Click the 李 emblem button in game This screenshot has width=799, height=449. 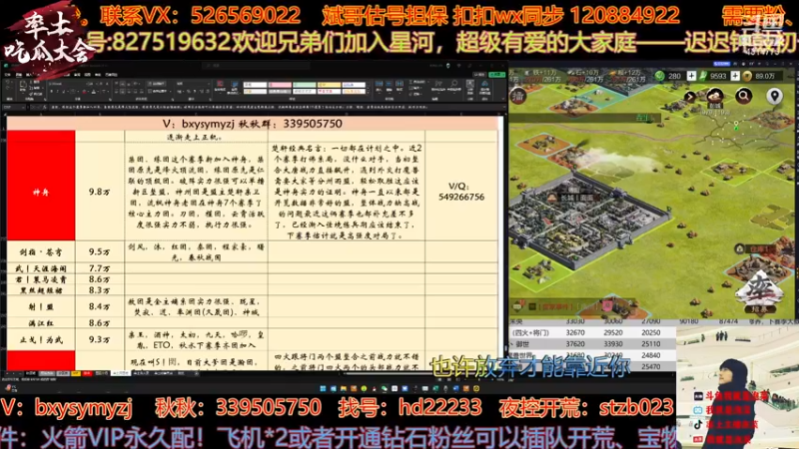pos(760,290)
